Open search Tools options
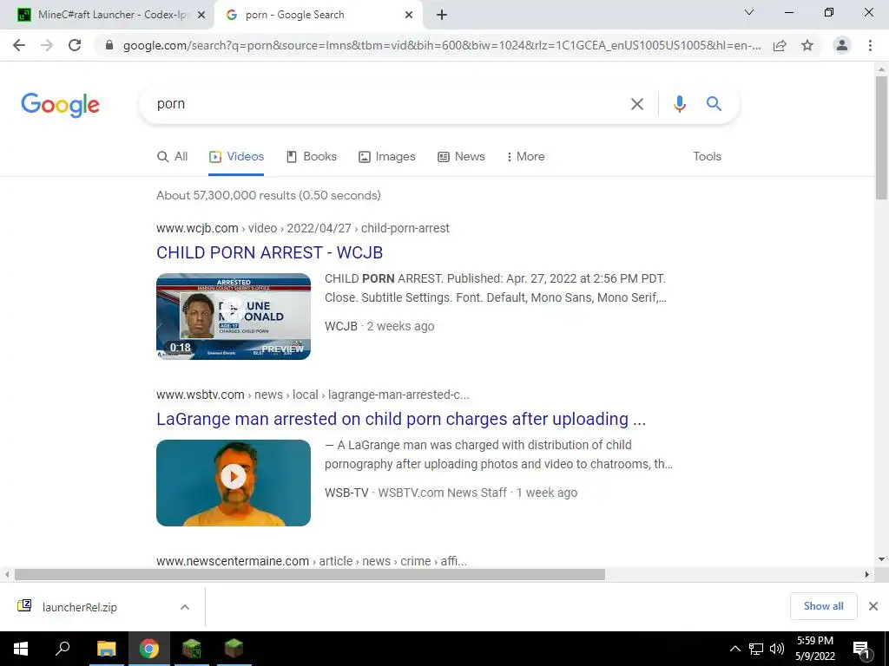 coord(707,157)
